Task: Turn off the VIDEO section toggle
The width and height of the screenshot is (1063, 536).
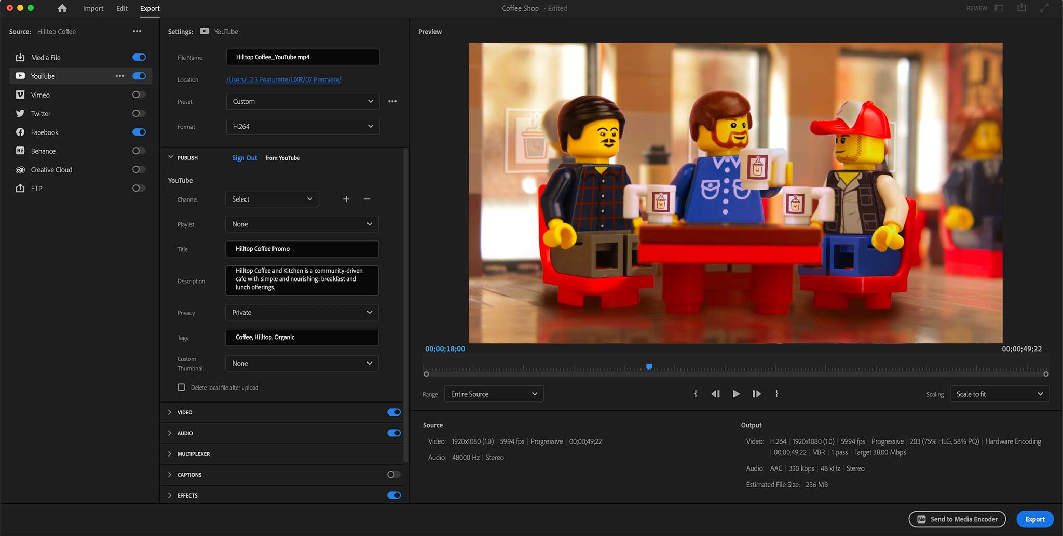Action: (394, 412)
